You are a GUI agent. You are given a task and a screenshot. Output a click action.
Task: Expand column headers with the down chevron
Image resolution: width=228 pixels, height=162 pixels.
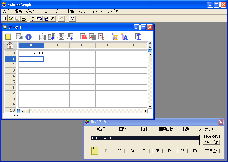150,47
